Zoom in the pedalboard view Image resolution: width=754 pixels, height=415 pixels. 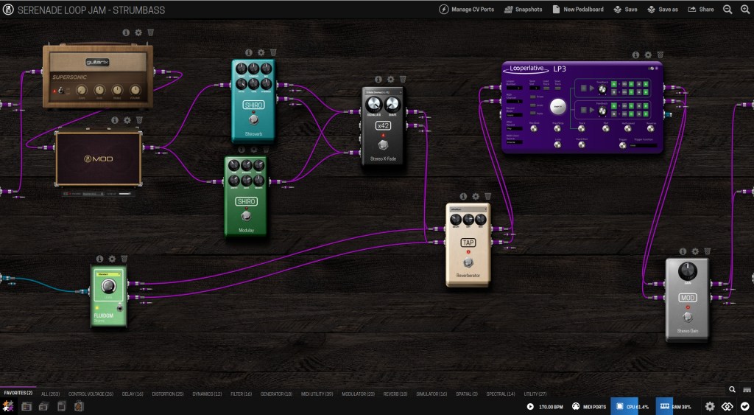(x=745, y=9)
